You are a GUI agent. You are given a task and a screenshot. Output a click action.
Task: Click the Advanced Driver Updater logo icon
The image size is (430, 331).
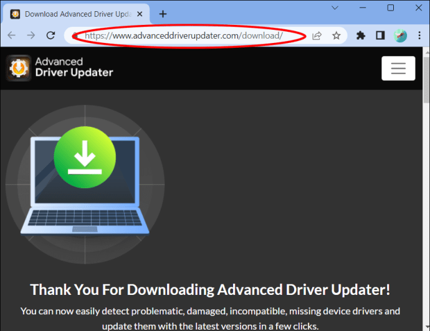coord(19,68)
